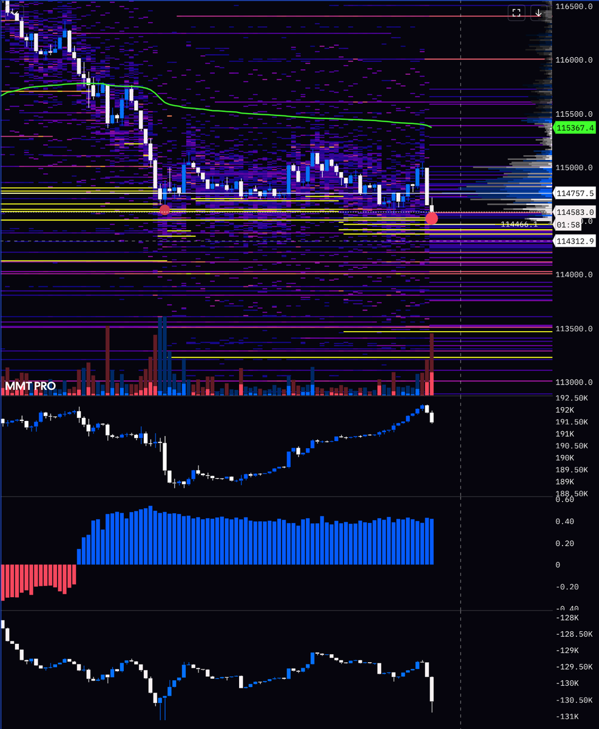Click the dashed vertical session divider line
This screenshot has width=599, height=729.
(461, 304)
